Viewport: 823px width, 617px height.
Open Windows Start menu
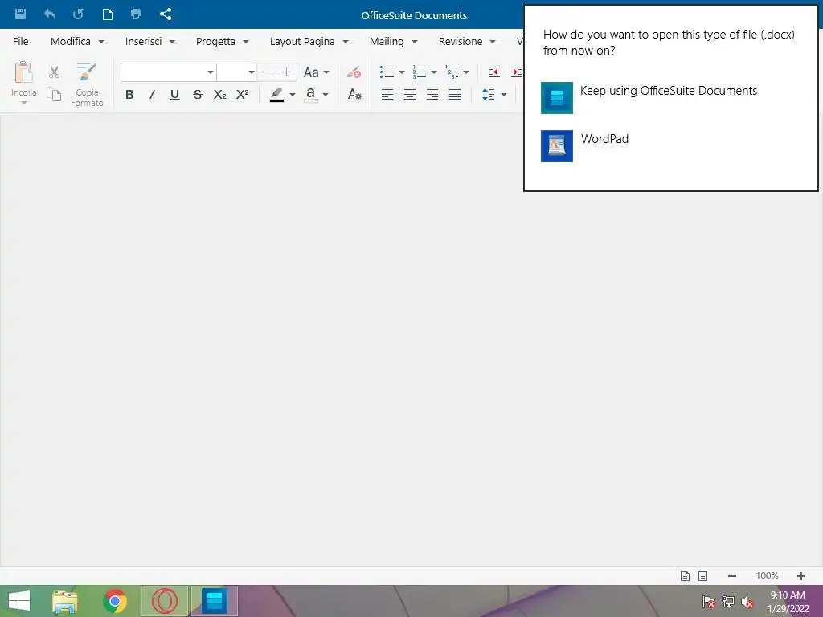click(19, 601)
